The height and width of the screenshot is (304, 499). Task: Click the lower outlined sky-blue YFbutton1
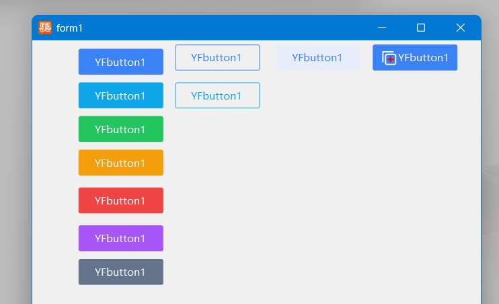217,96
